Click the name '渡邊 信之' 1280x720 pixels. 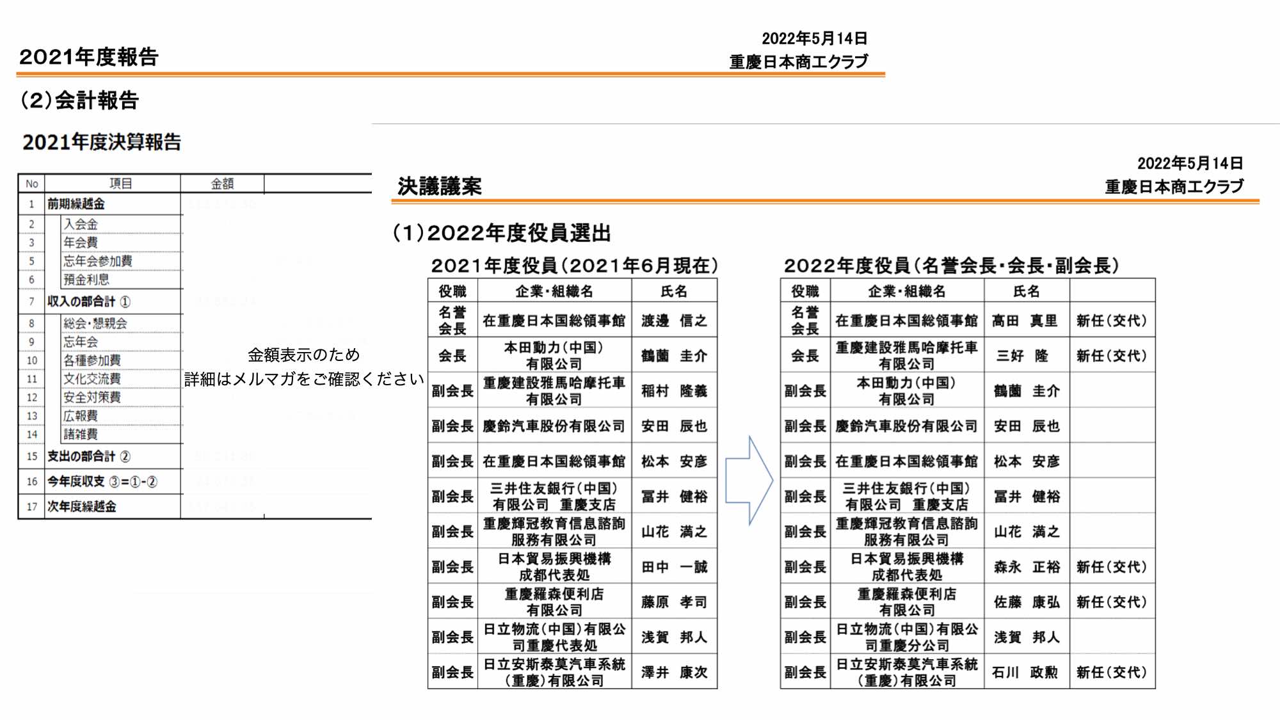click(674, 321)
